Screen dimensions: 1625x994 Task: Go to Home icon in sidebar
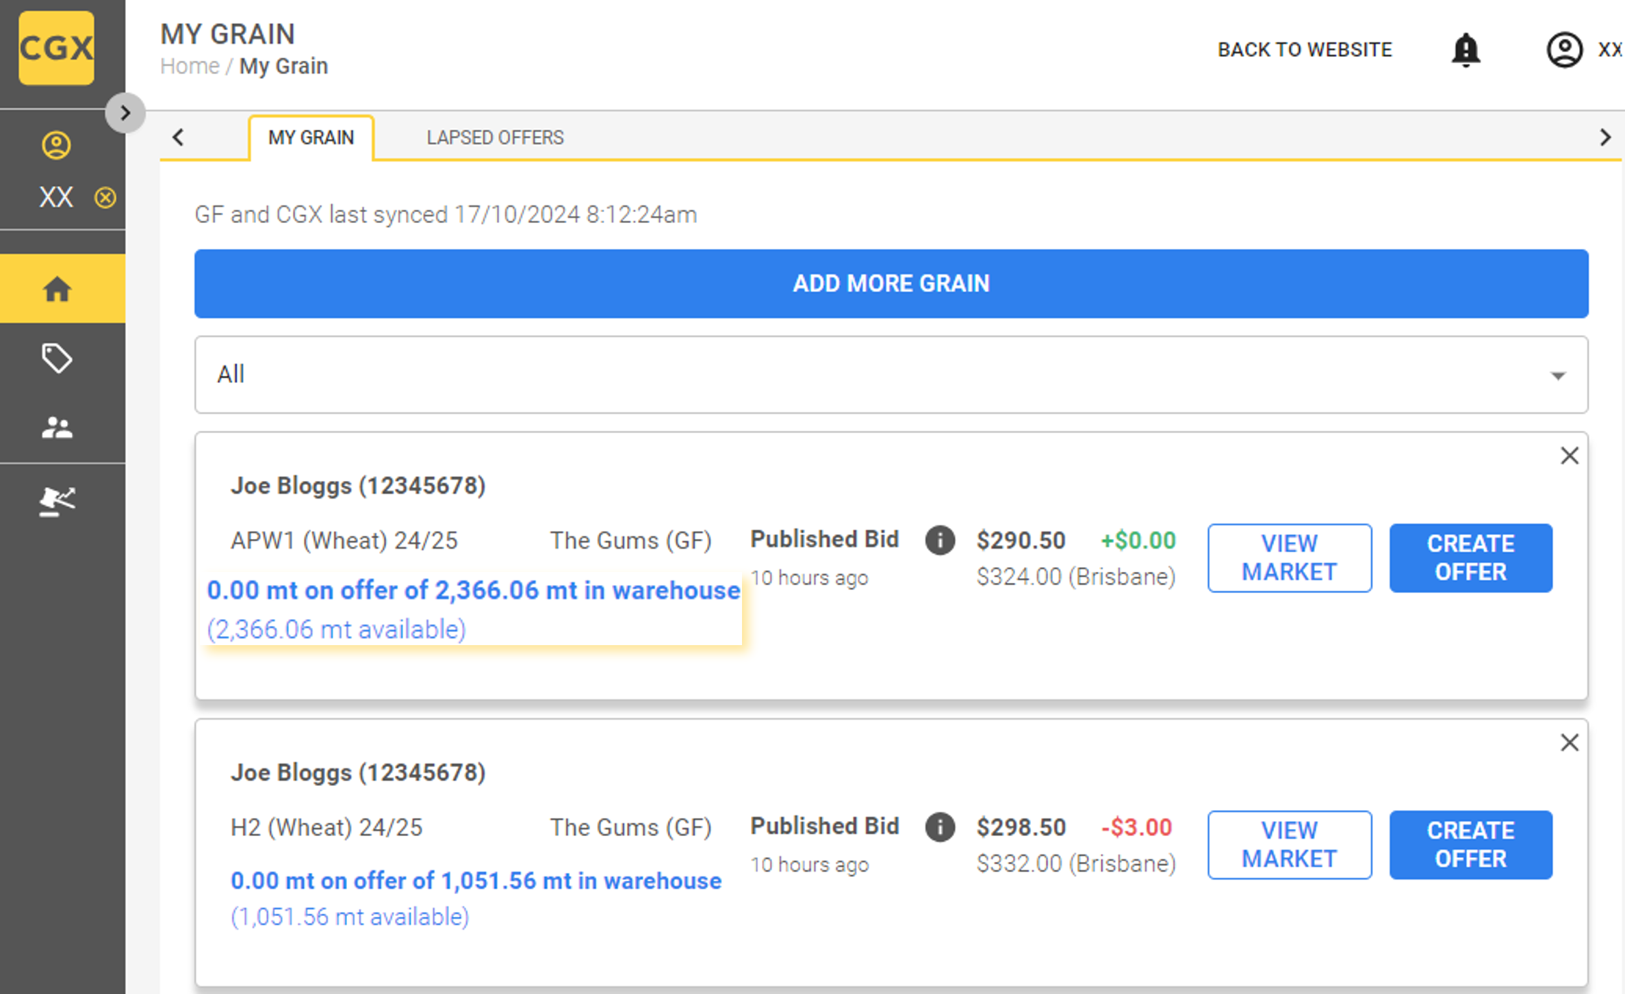click(x=57, y=289)
